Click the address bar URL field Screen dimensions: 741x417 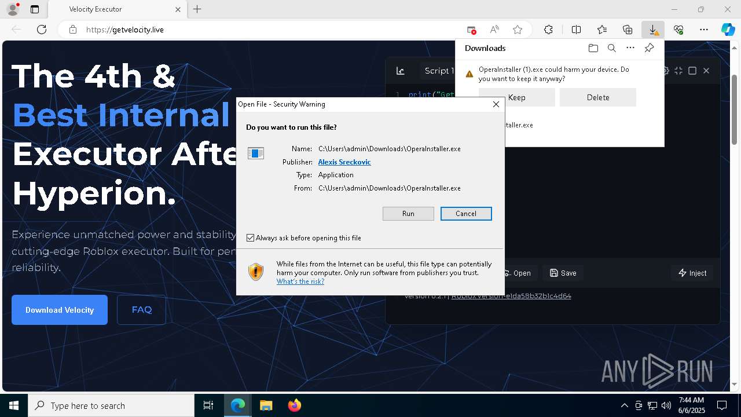tap(272, 30)
